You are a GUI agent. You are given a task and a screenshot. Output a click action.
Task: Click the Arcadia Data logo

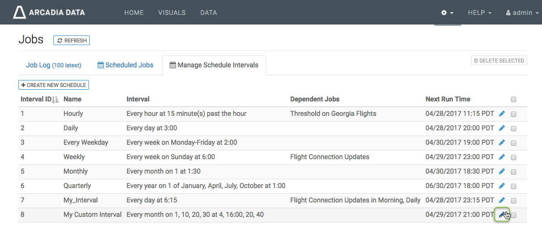[x=49, y=13]
